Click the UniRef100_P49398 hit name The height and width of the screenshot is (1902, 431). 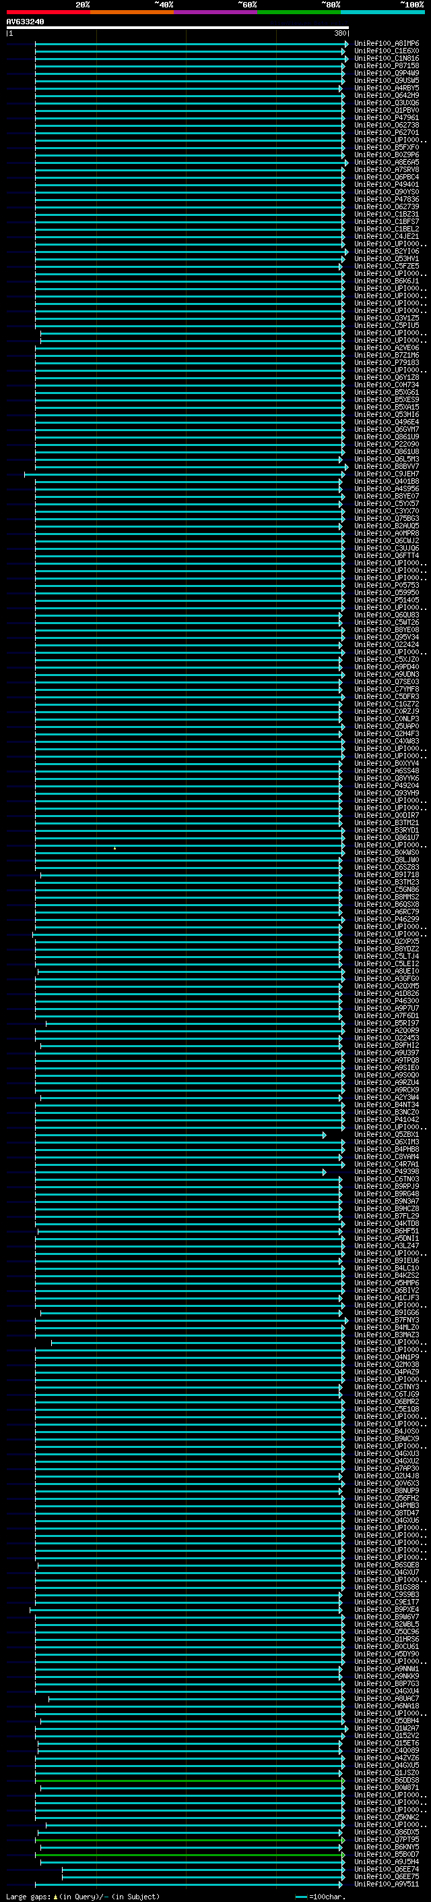click(386, 1171)
